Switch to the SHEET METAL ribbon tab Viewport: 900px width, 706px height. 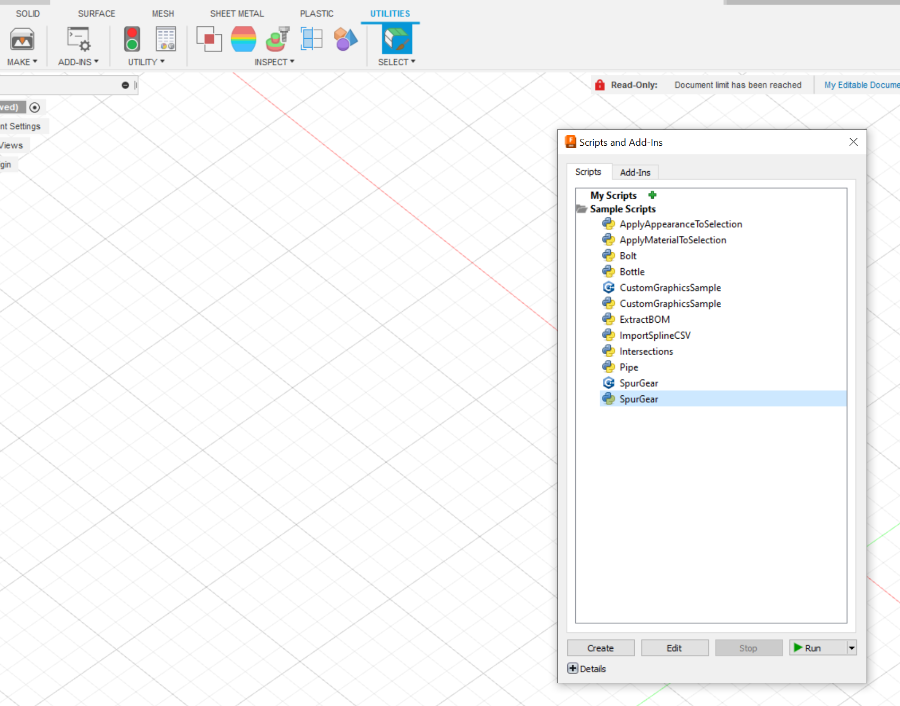(237, 14)
